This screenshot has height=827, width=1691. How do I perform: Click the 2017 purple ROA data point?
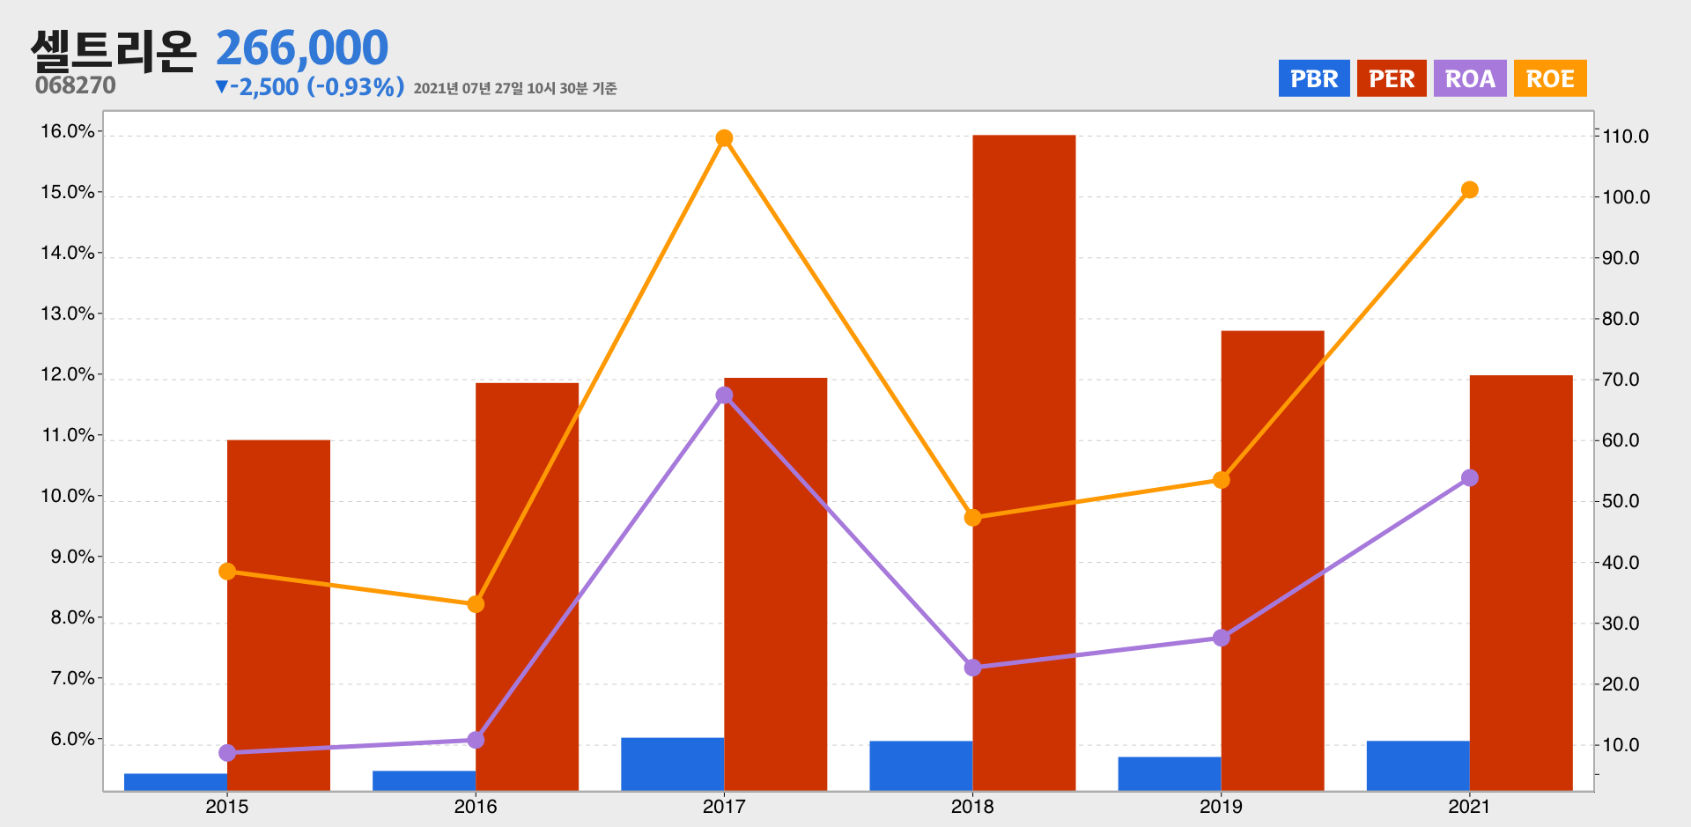point(724,395)
